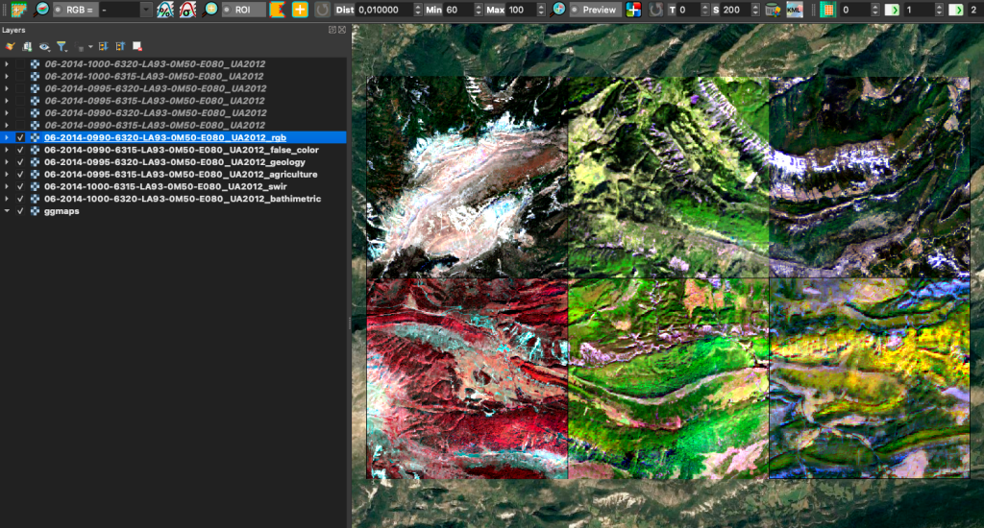Screen dimensions: 984x528
Task: Toggle the ROI display button
Action: pos(243,10)
